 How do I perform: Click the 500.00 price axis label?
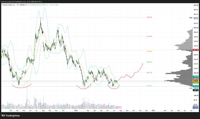click(196, 5)
